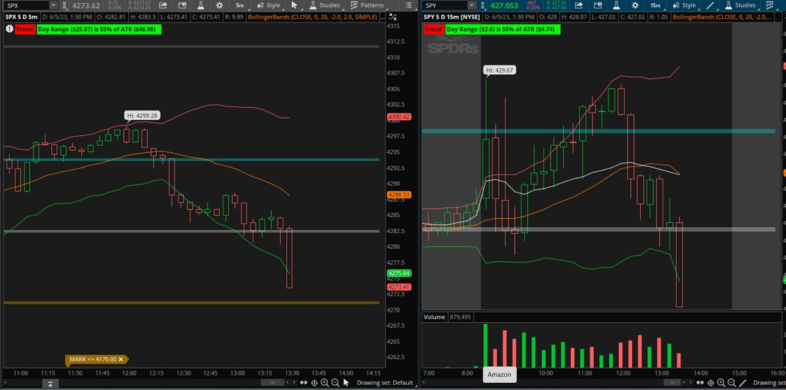
Task: Open the 5m timeframe selector
Action: tap(240, 5)
